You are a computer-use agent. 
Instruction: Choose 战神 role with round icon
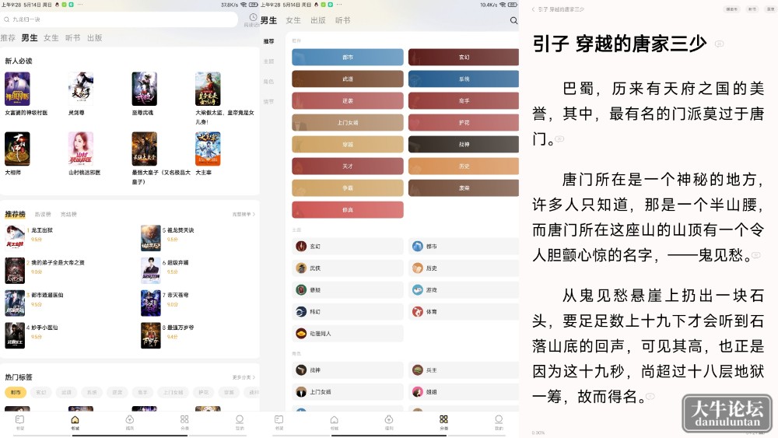click(x=347, y=370)
